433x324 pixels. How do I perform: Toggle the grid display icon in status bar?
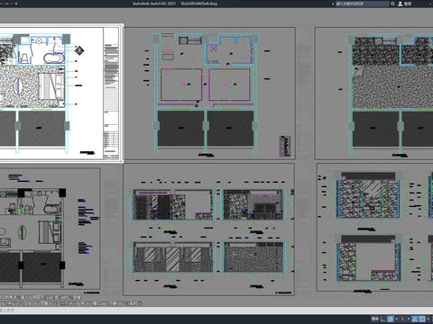tap(382, 319)
